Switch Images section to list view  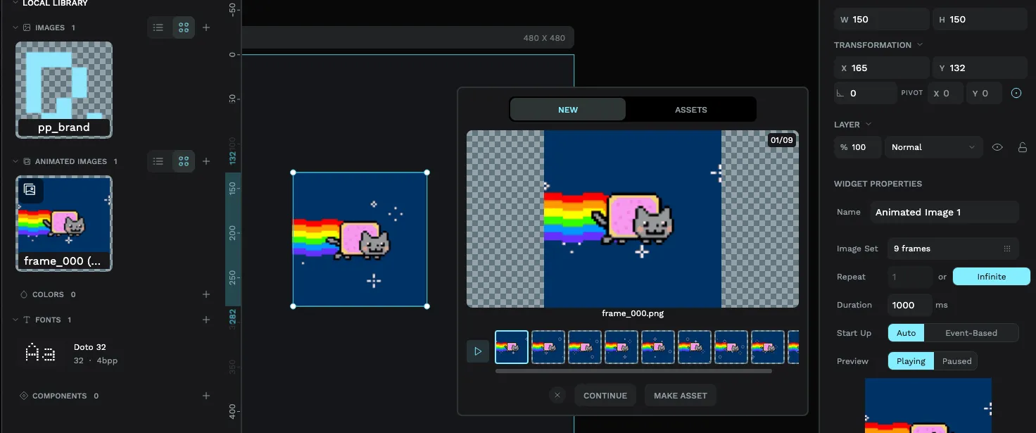[158, 27]
